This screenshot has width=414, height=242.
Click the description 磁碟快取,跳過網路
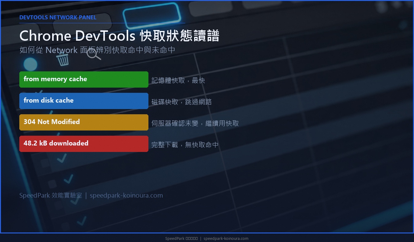tap(182, 102)
